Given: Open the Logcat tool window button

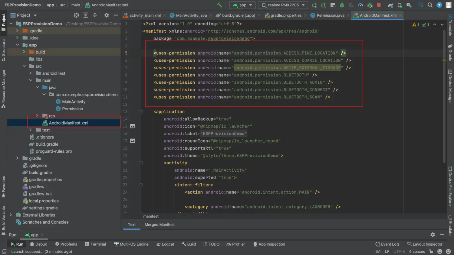Looking at the screenshot, I should [165, 244].
